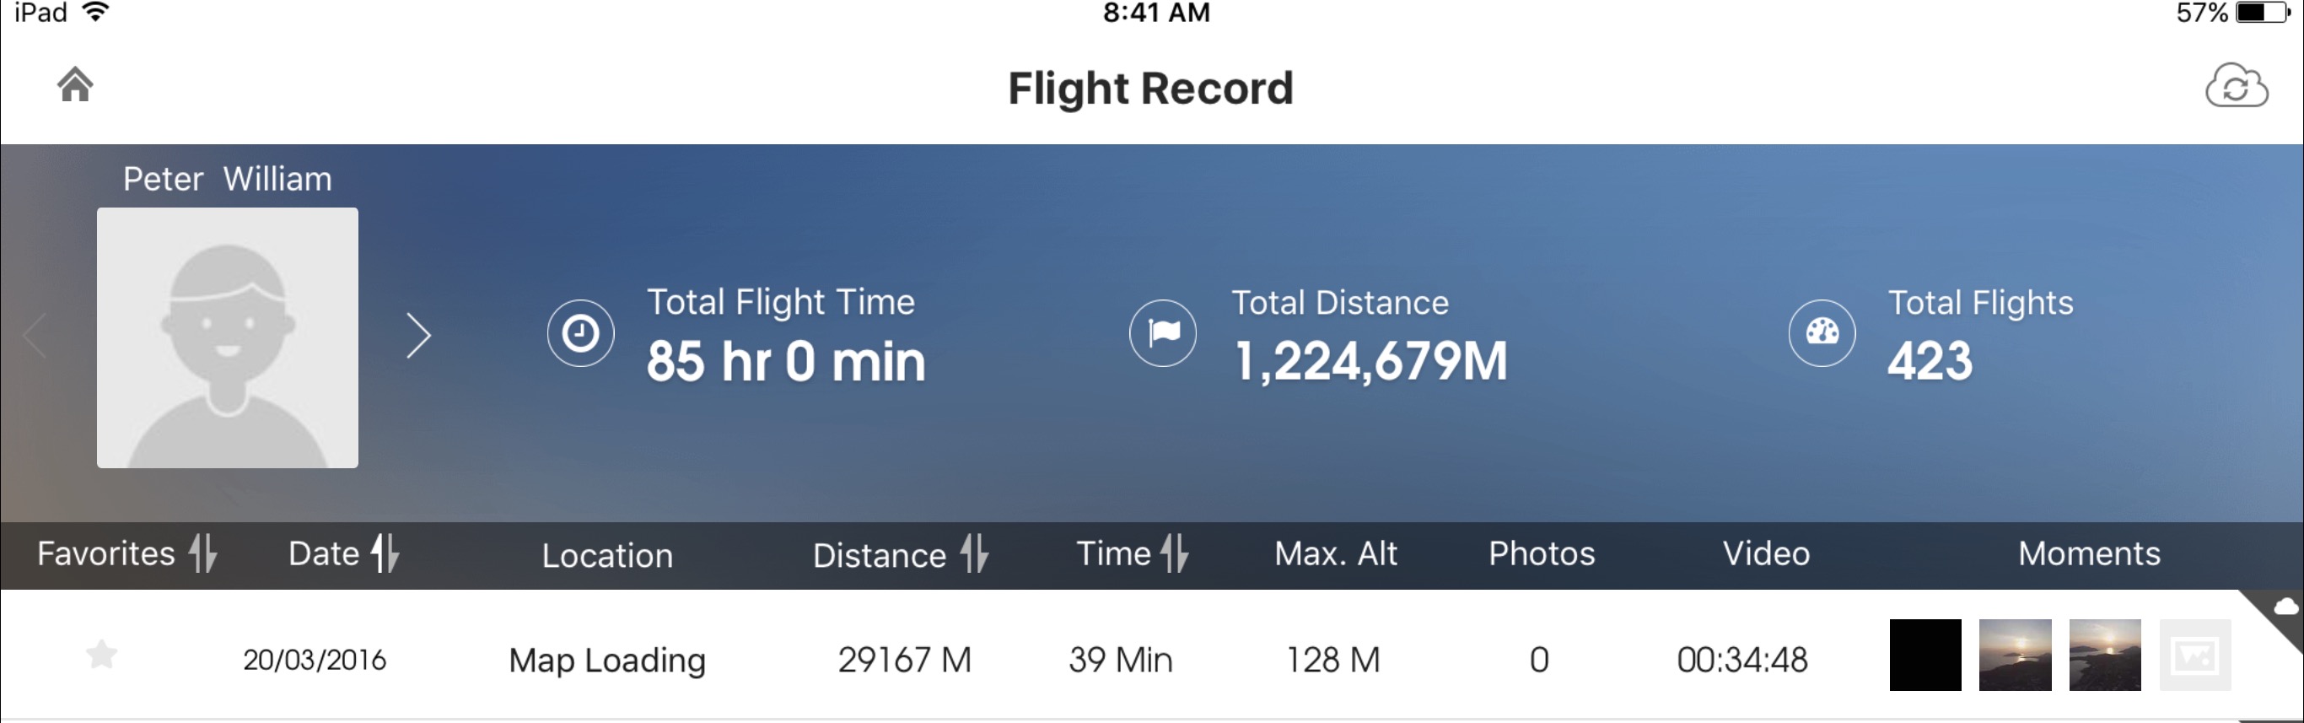Sort flights by Distance arrows

point(975,553)
